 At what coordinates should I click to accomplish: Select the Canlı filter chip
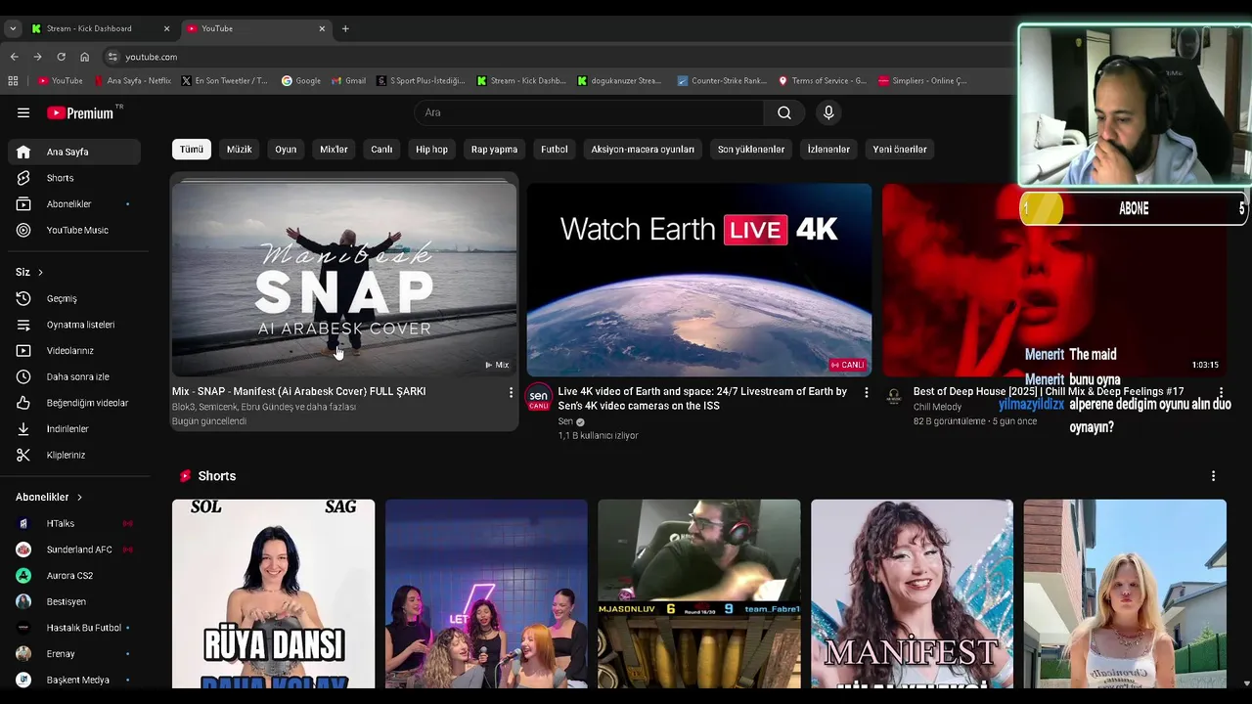pyautogui.click(x=381, y=150)
